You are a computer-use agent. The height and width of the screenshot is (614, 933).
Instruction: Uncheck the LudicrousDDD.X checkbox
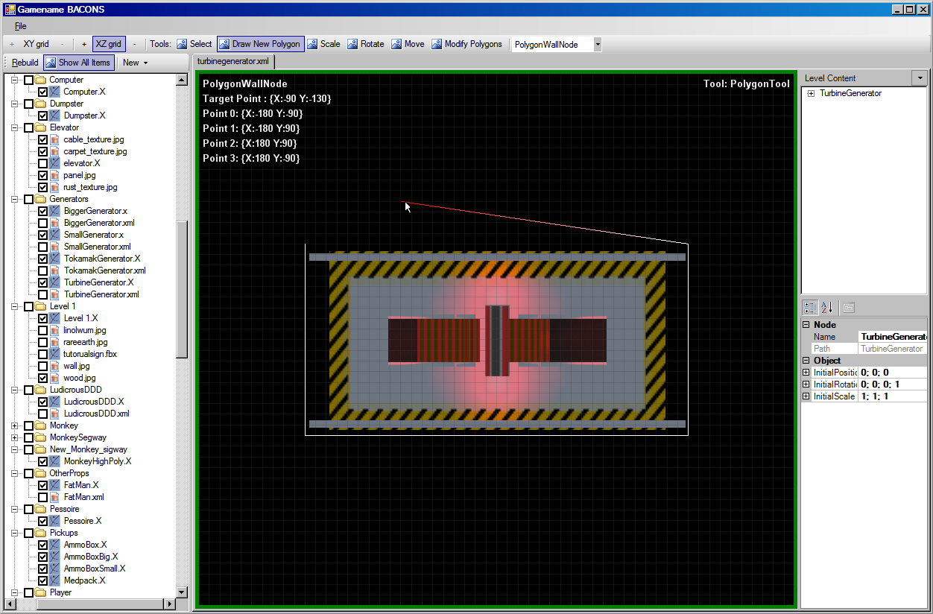(42, 402)
